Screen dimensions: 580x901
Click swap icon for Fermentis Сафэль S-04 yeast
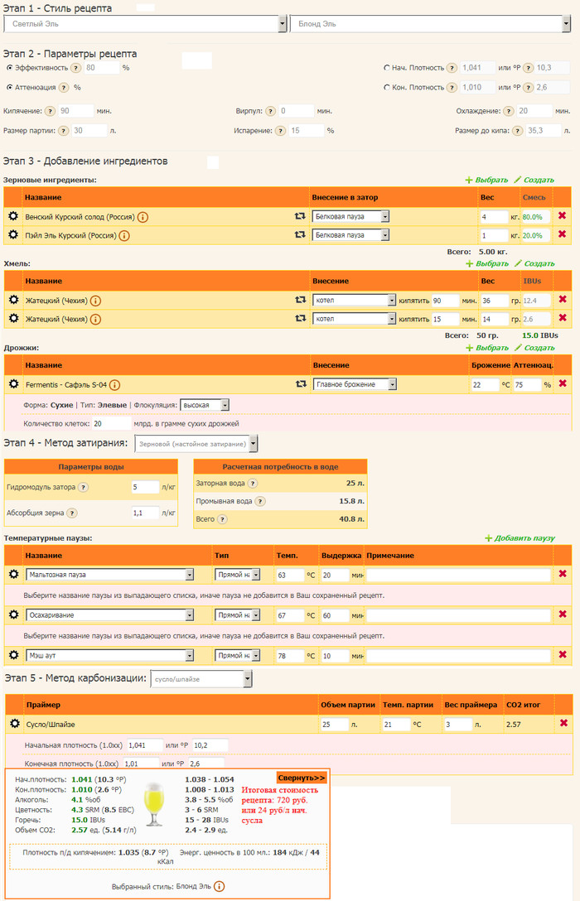click(x=300, y=384)
